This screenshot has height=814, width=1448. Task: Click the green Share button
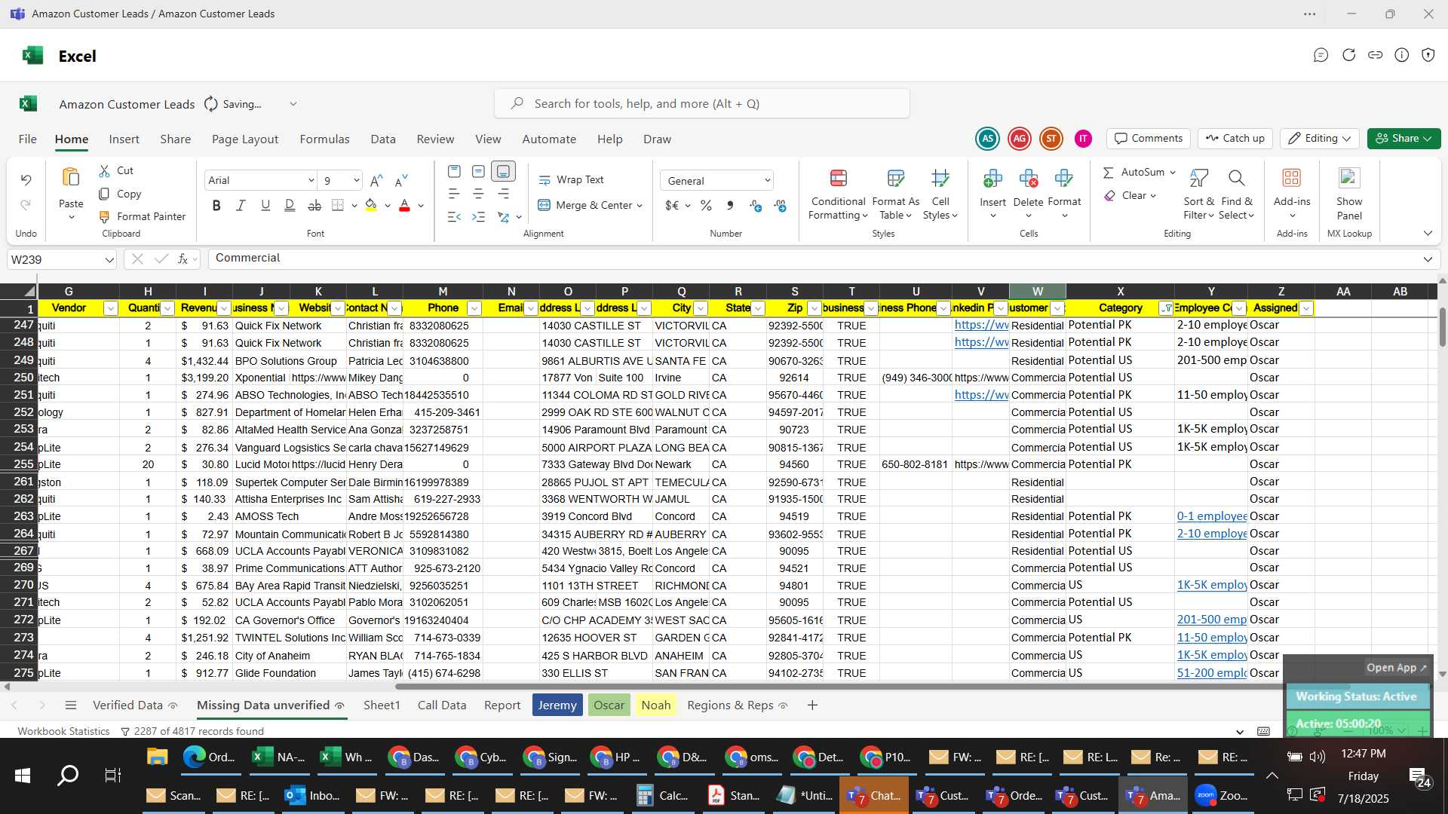point(1404,139)
